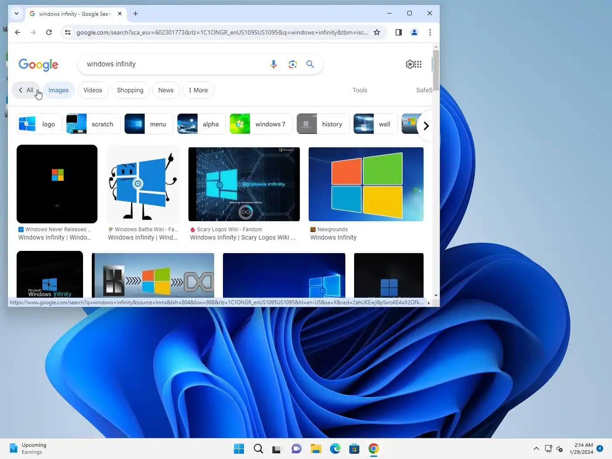Viewport: 612px width, 459px height.
Task: Open 'Windows Infinity | Wind...' Battle Wiki link
Action: (143, 237)
